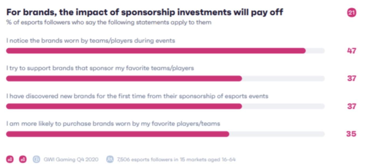
Task: Click the 'I try to support brands' label
Action: pos(100,68)
